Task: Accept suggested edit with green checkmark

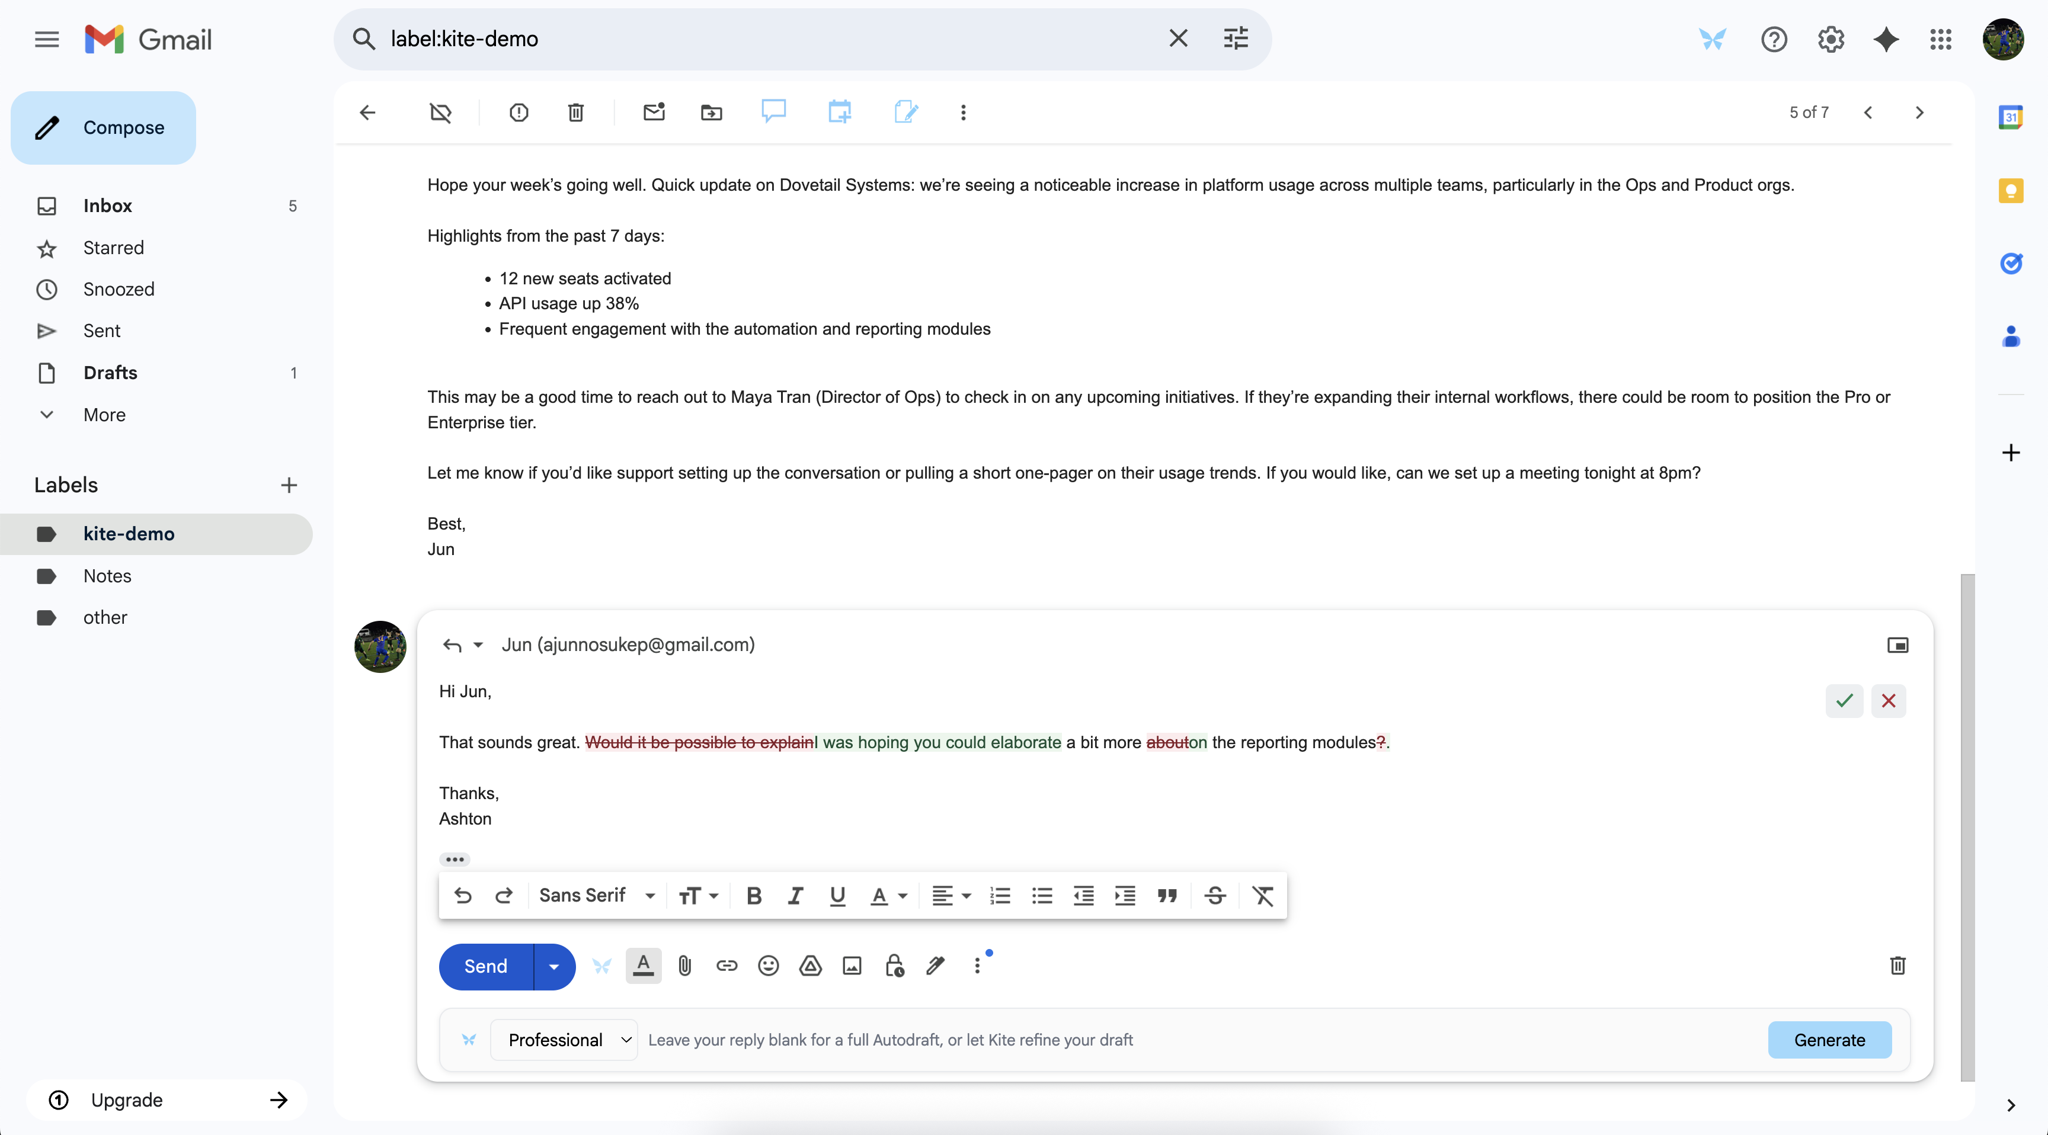Action: coord(1844,700)
